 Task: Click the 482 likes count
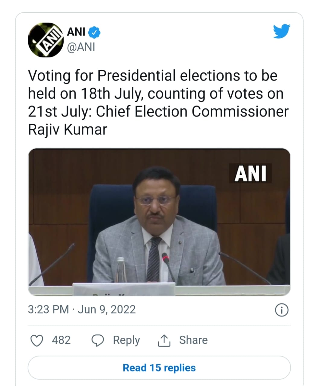pyautogui.click(x=61, y=340)
